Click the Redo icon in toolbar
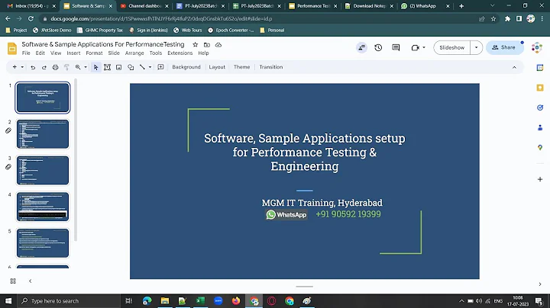The width and height of the screenshot is (550, 308). coord(44,67)
